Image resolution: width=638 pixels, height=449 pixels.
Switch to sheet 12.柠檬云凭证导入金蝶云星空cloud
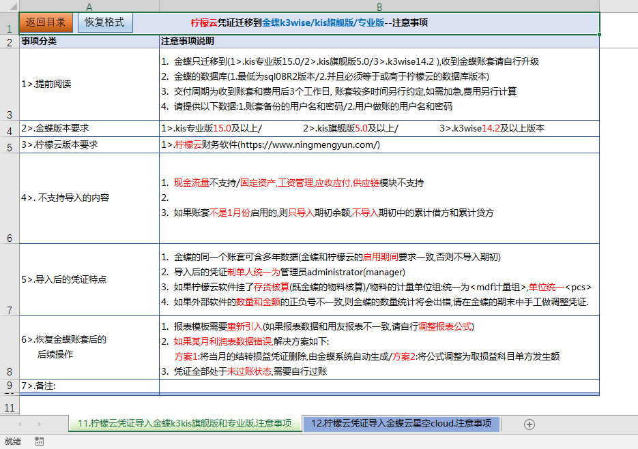click(401, 424)
